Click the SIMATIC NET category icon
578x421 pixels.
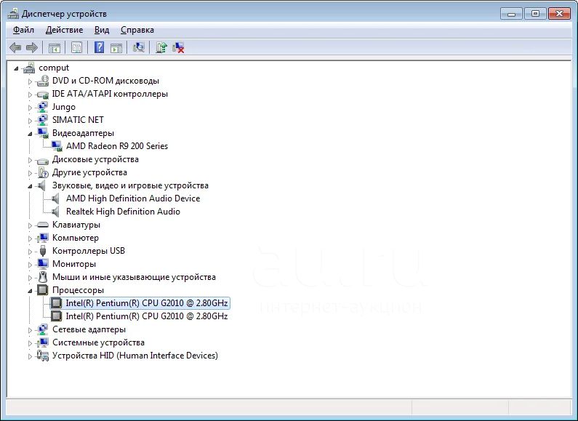43,120
